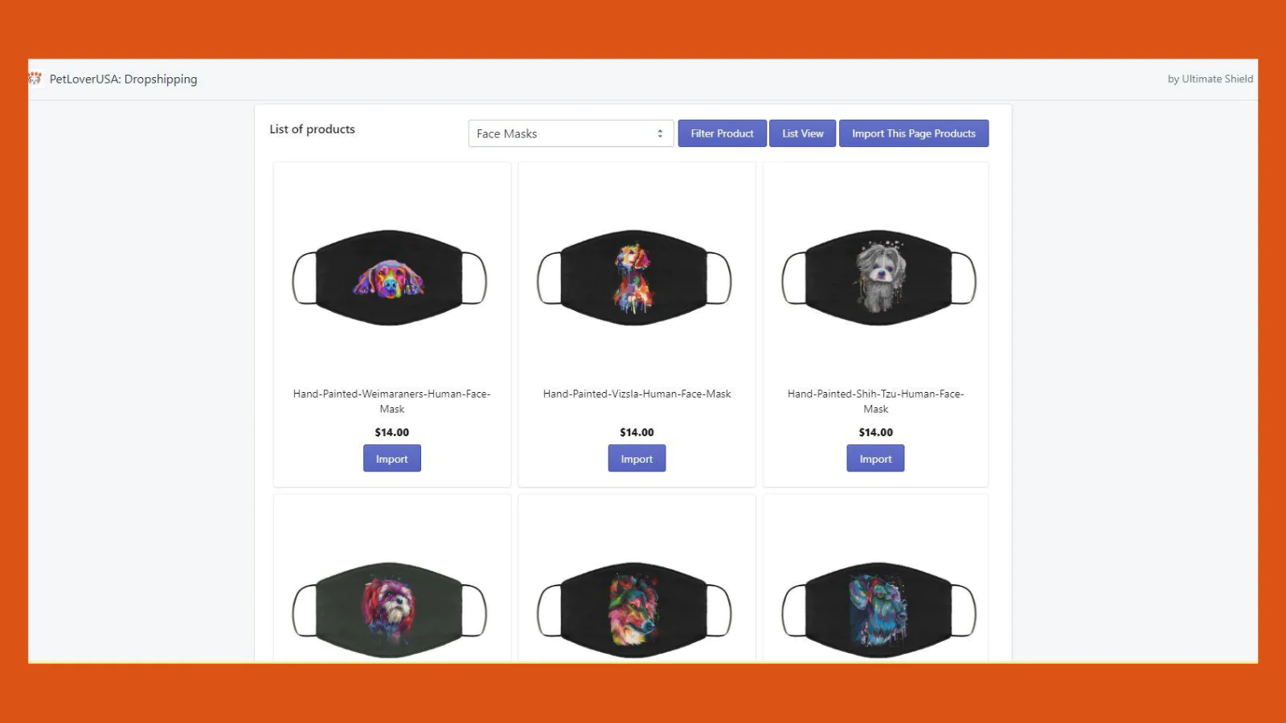Click the dropdown arrows beside Face Masks
Screen dimensions: 1286x723
coord(660,133)
